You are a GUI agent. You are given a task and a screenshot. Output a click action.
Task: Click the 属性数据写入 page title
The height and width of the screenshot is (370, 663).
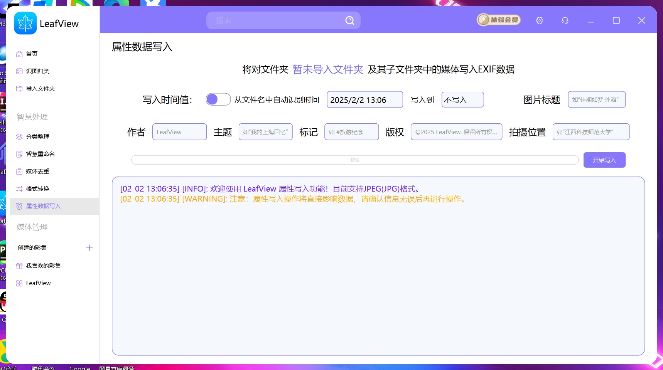coord(142,47)
